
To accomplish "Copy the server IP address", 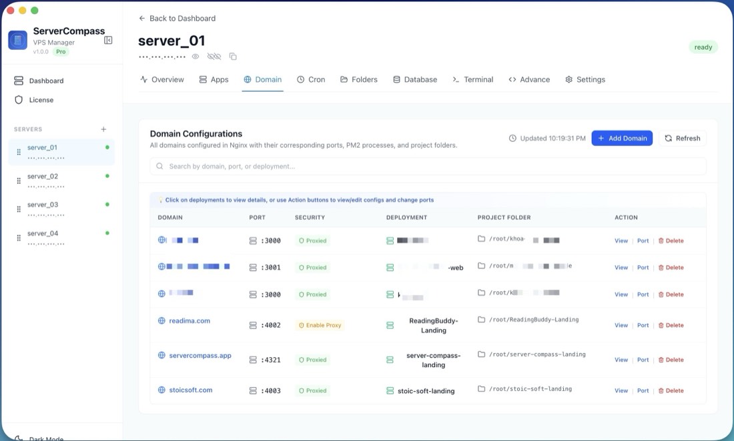I will tap(233, 57).
